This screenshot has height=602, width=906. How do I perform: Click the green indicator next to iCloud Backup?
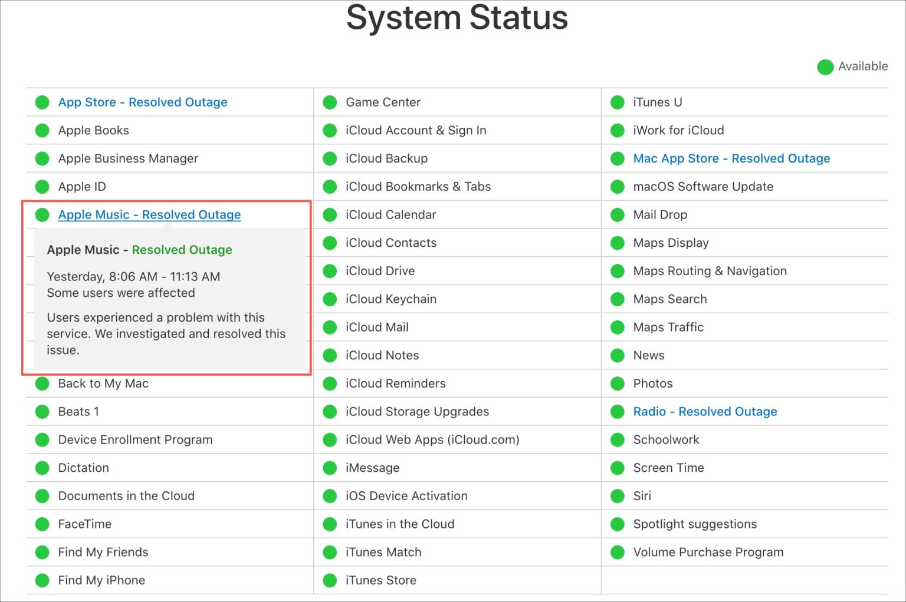click(x=329, y=158)
